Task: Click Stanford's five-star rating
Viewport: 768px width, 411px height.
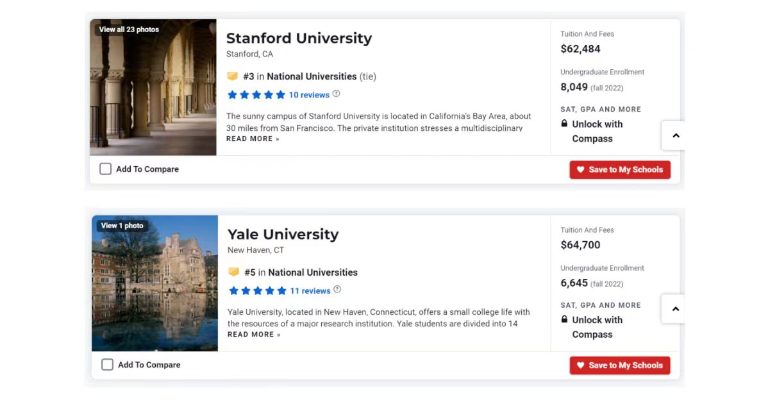Action: 256,95
